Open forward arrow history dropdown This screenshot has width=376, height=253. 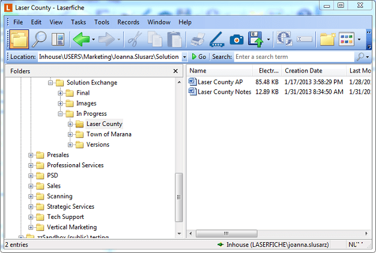(x=118, y=39)
